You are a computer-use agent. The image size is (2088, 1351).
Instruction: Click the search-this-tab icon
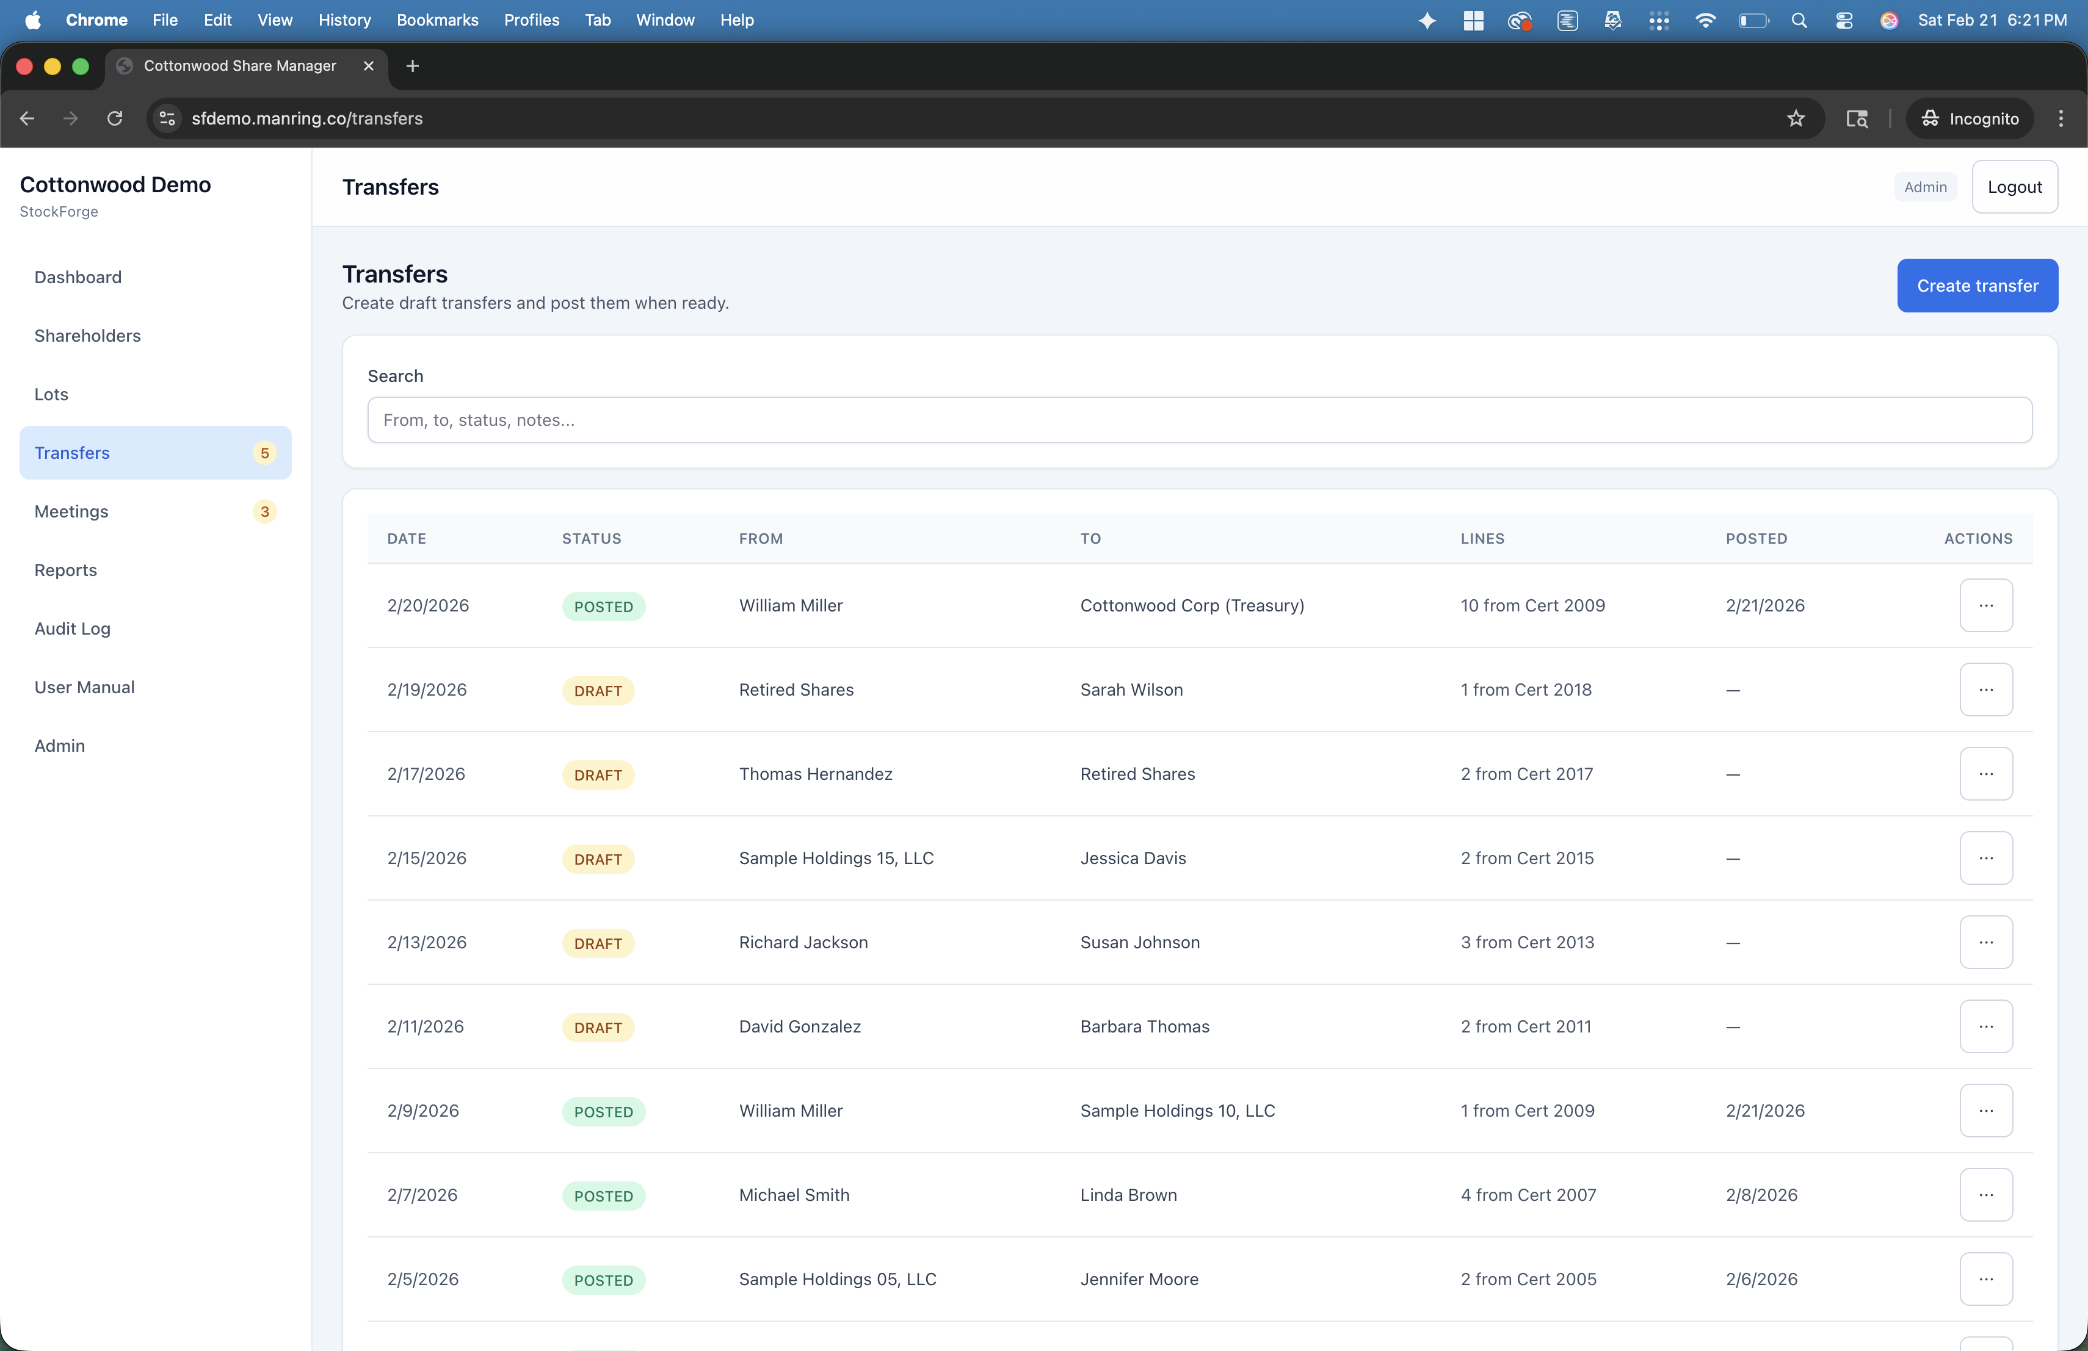[1857, 118]
